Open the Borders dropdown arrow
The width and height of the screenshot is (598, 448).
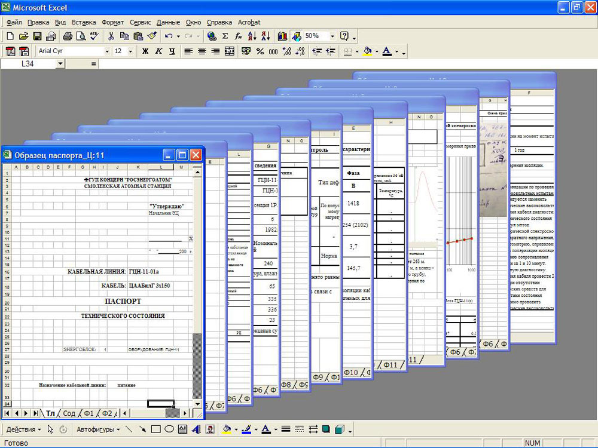(x=357, y=51)
